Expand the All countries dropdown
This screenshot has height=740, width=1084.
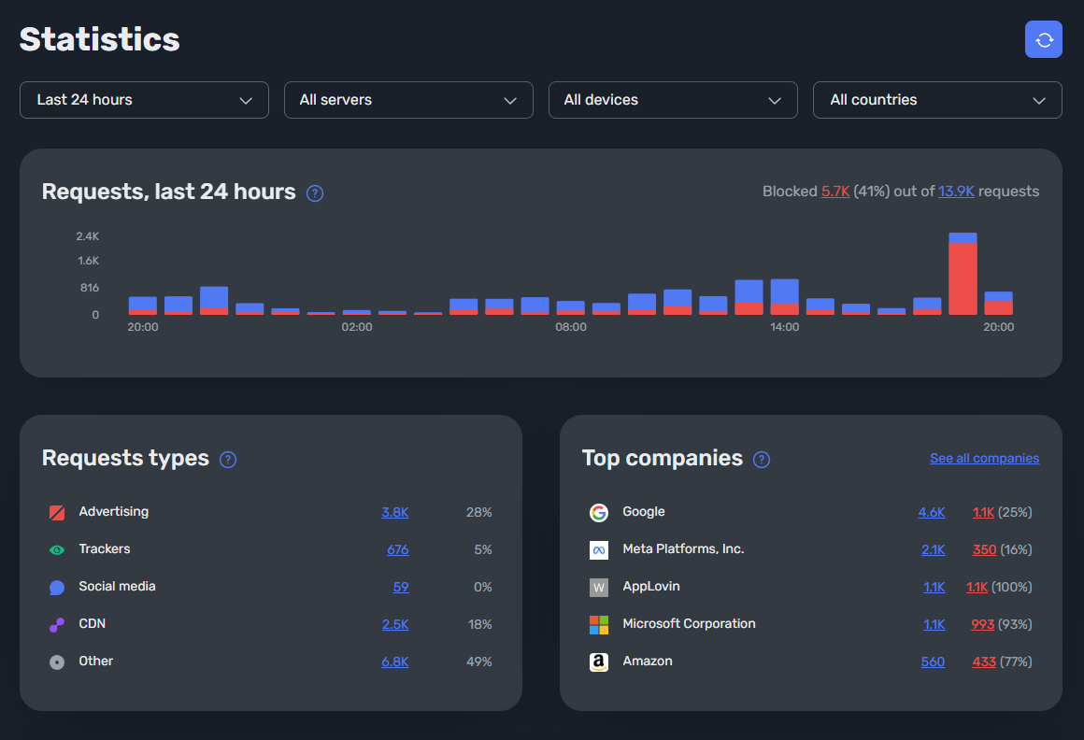[x=937, y=100]
